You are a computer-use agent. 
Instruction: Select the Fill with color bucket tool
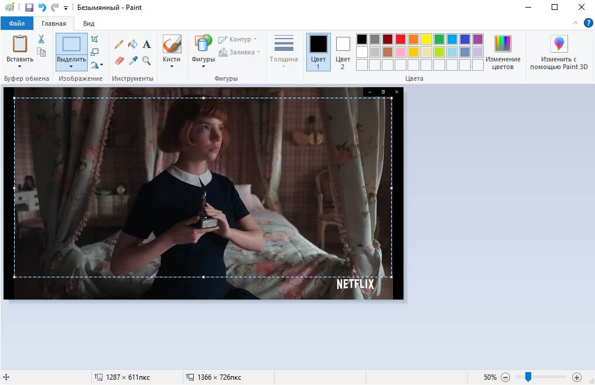pyautogui.click(x=133, y=44)
